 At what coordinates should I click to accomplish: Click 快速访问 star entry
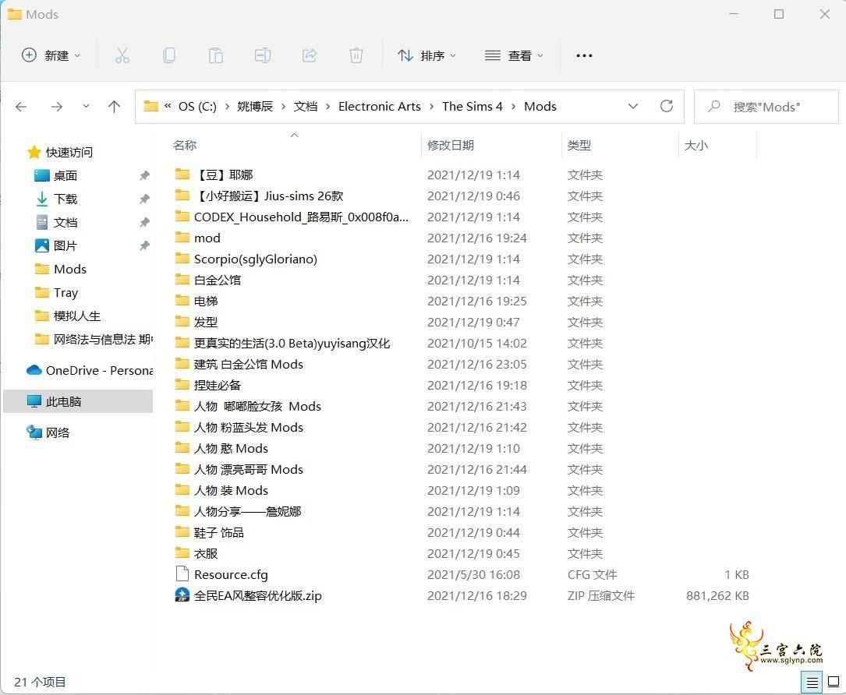[60, 152]
